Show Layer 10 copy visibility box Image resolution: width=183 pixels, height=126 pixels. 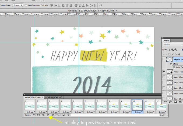(x=164, y=77)
